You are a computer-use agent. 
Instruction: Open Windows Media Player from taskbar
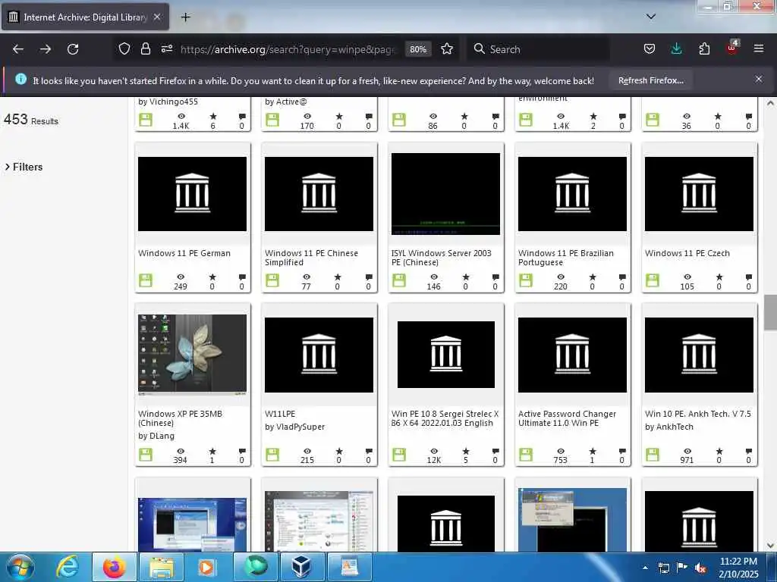point(206,567)
